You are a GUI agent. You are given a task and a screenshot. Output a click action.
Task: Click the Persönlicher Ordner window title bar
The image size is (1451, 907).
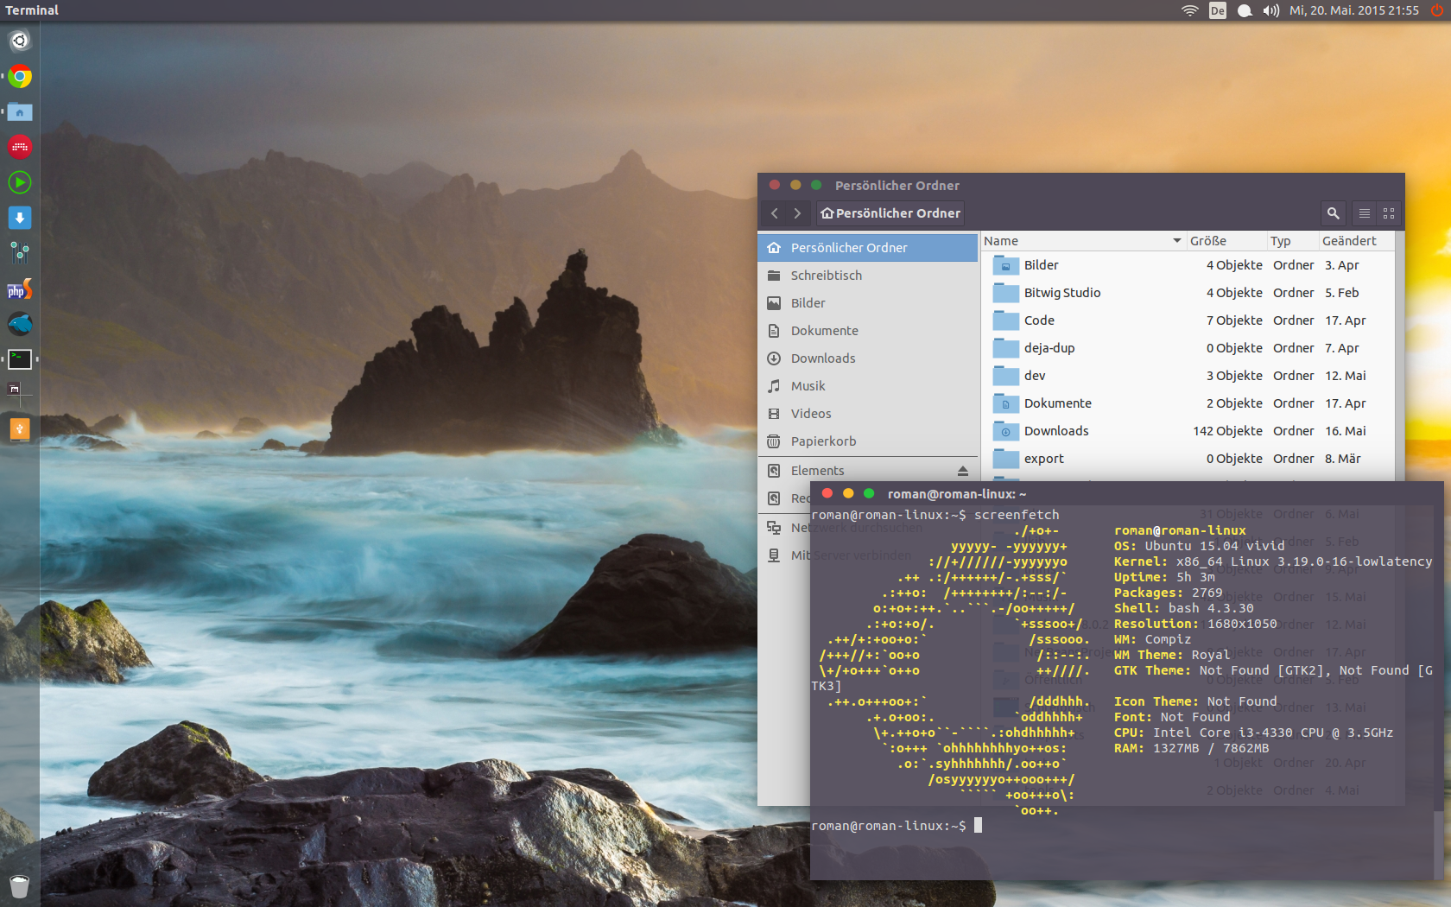[x=1081, y=185]
